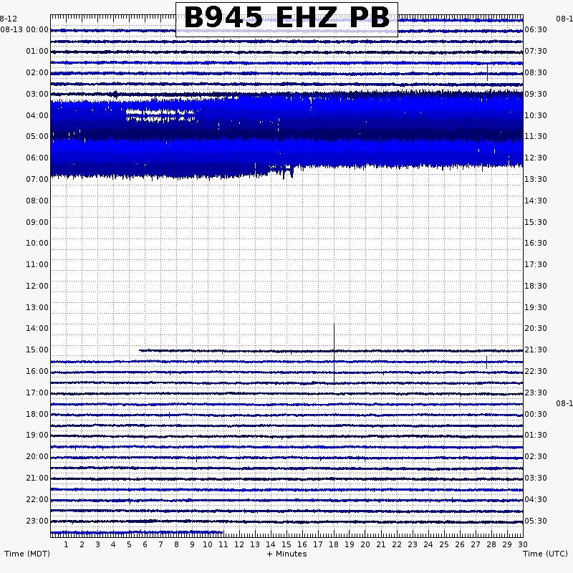
Task: Select the 02:00 MDT time label
Action: tap(37, 73)
